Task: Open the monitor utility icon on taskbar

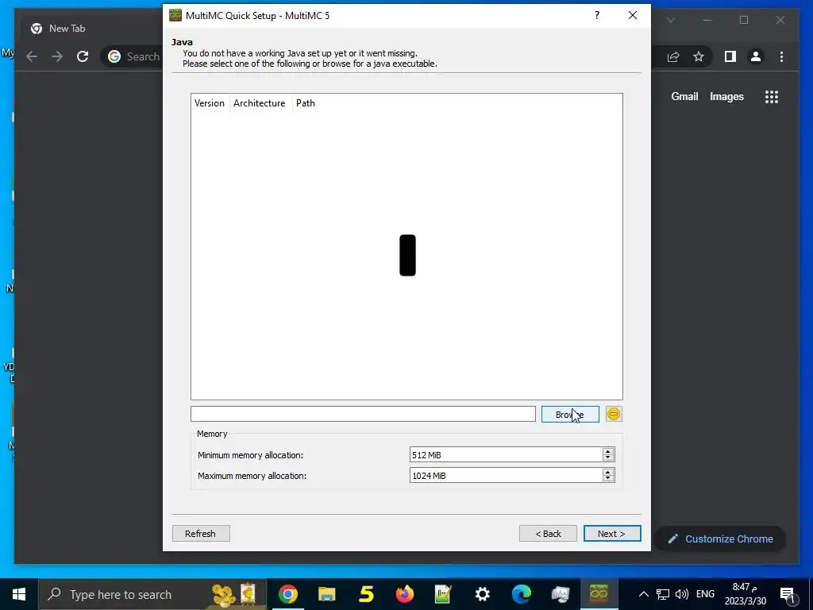Action: 560,594
